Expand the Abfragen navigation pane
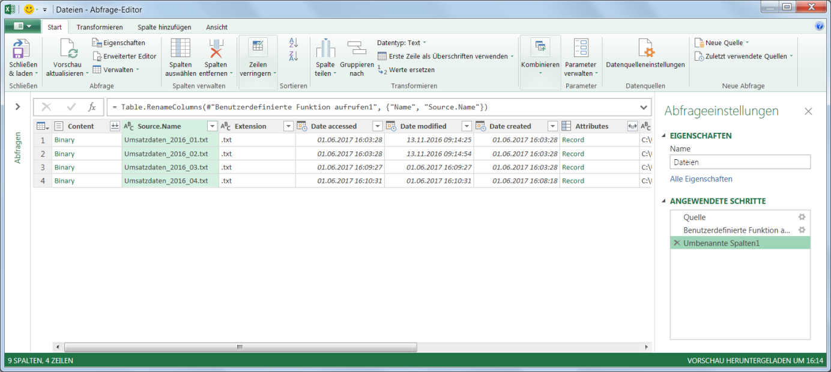The image size is (831, 372). point(17,106)
